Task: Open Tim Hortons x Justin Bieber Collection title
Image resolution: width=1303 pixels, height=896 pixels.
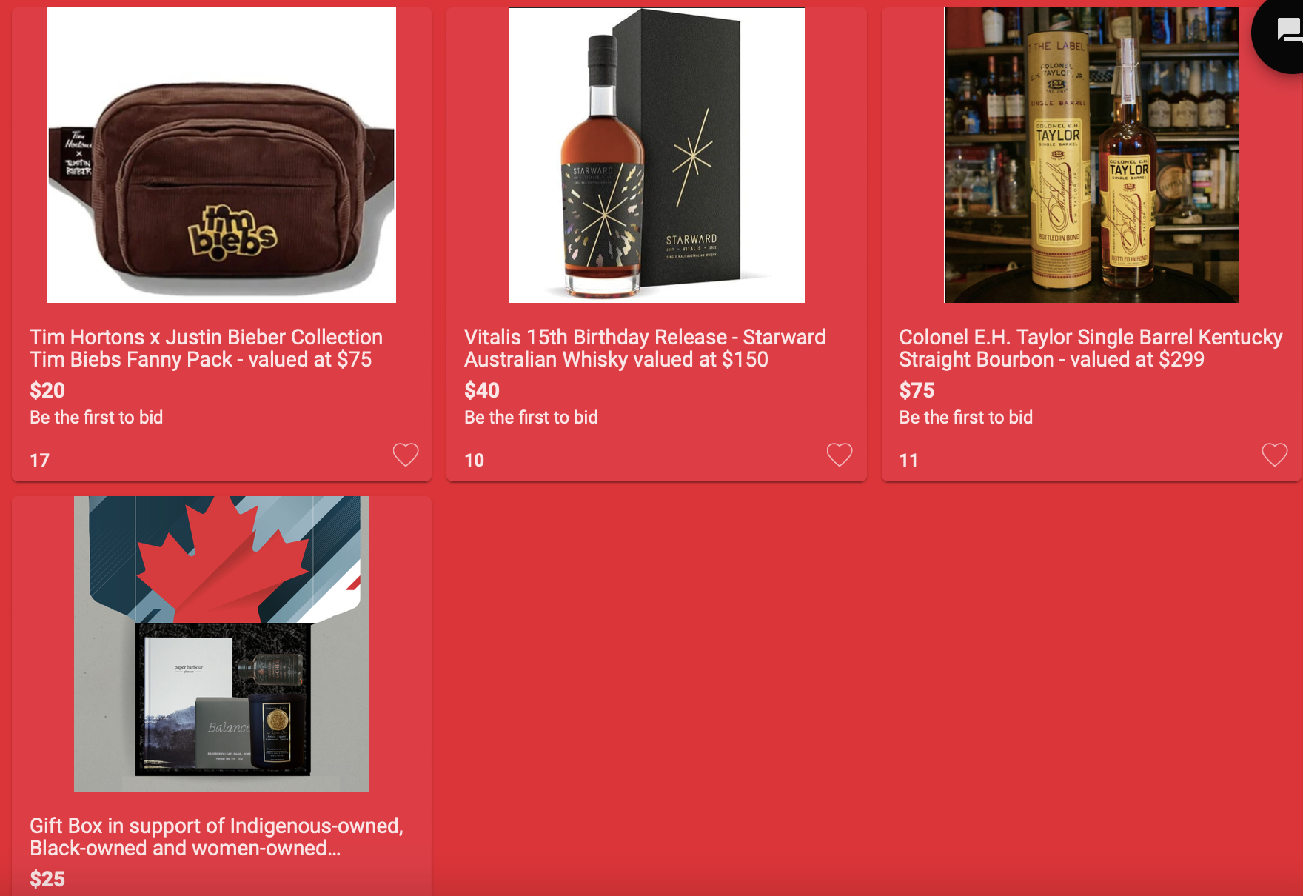Action: (206, 348)
